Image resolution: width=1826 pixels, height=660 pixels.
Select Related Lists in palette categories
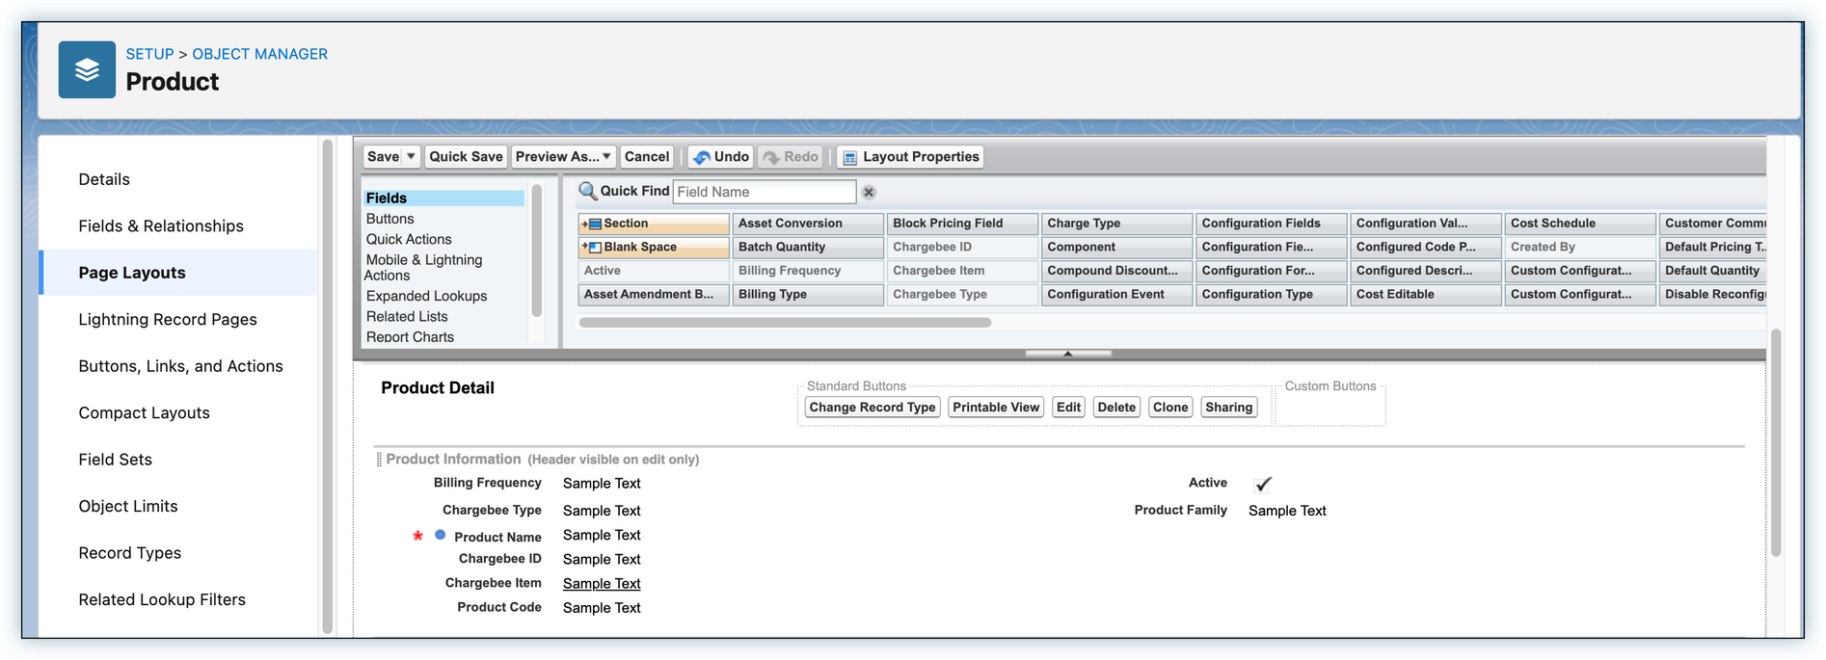coord(407,316)
